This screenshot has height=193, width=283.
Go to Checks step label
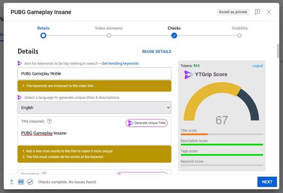tap(174, 28)
